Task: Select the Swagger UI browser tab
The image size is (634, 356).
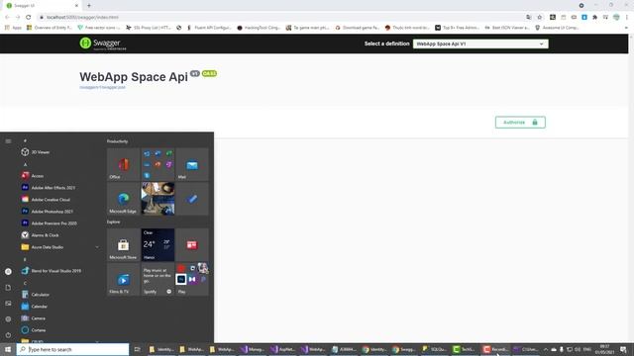Action: 42,6
